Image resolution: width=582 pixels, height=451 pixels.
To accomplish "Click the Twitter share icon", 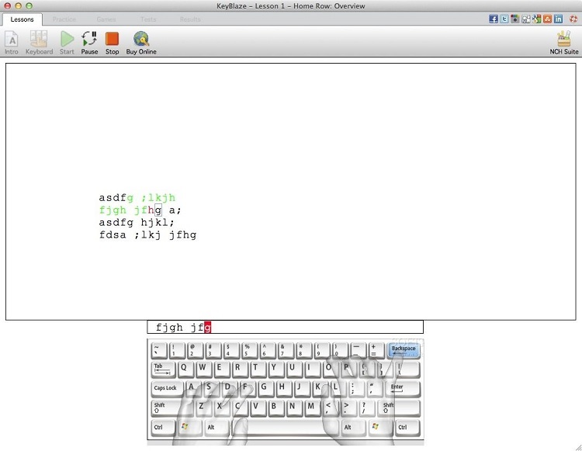I will pos(504,19).
